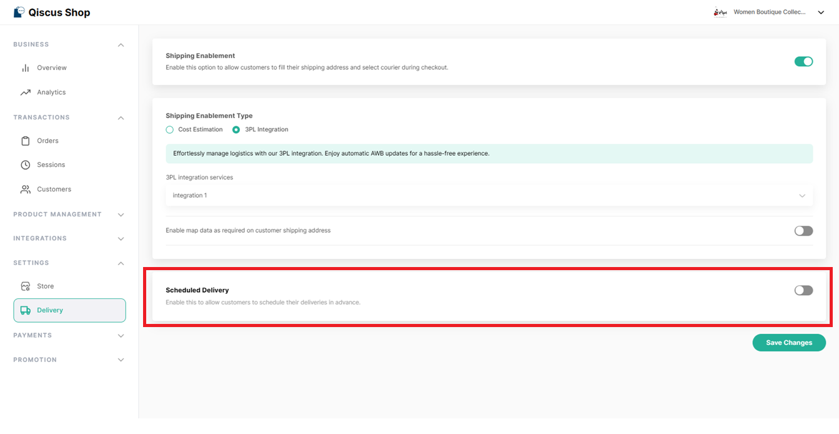Click the Analytics trend line icon
Image resolution: width=839 pixels, height=434 pixels.
click(26, 93)
